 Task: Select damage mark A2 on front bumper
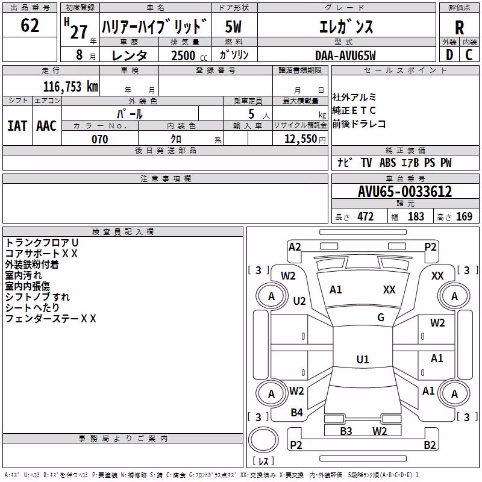(x=295, y=247)
